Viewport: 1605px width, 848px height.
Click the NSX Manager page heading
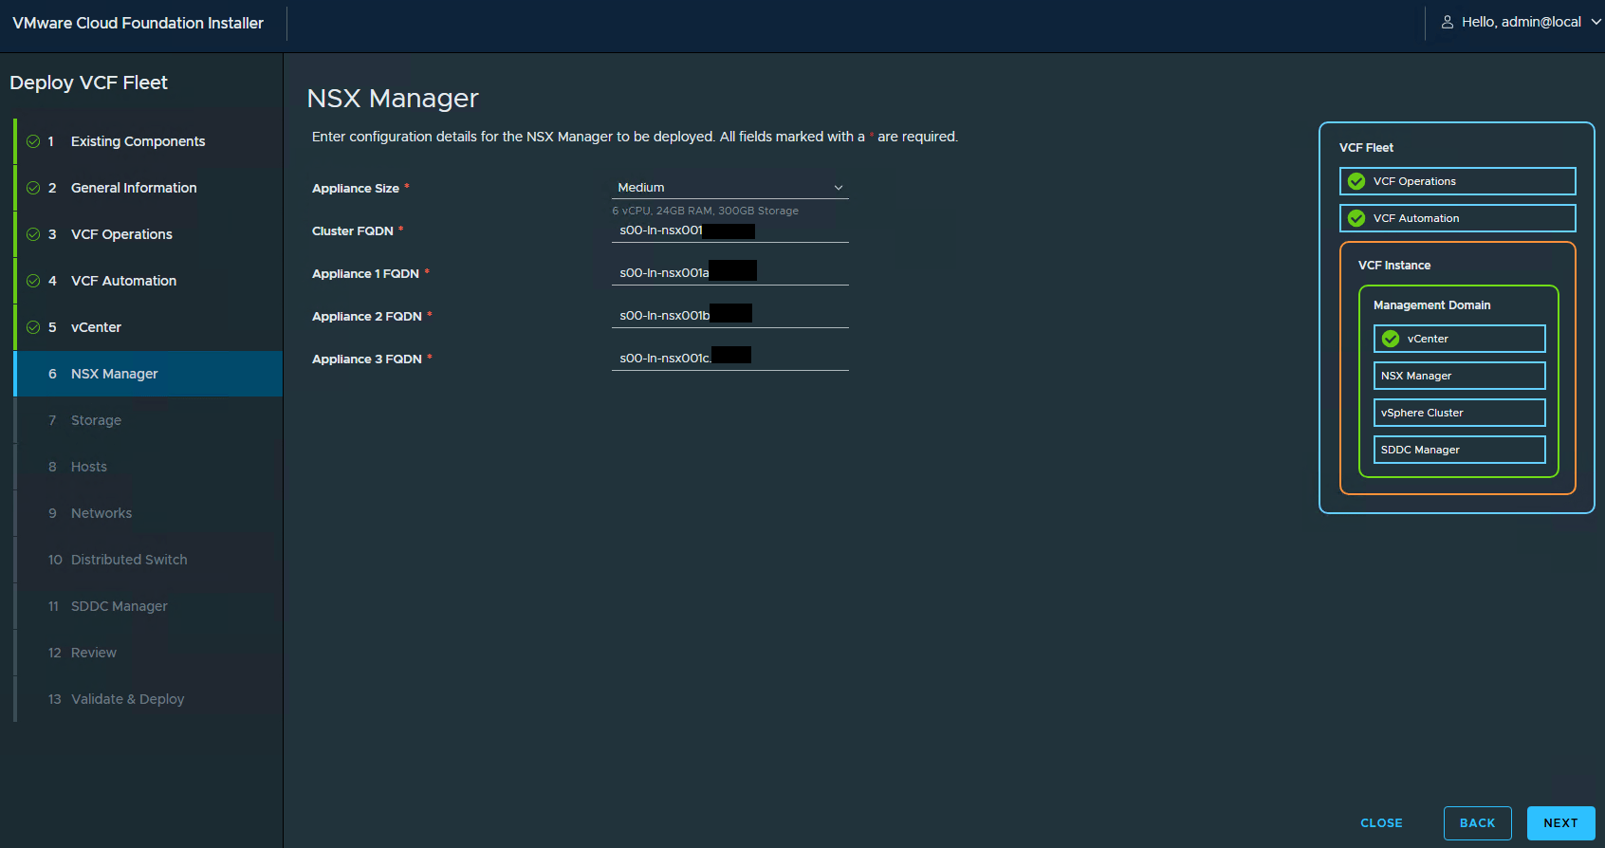[x=393, y=99]
